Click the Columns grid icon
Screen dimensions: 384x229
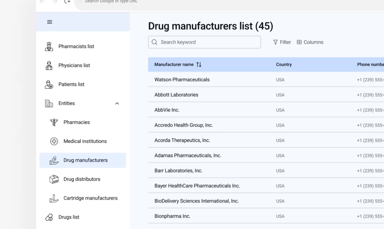point(299,42)
